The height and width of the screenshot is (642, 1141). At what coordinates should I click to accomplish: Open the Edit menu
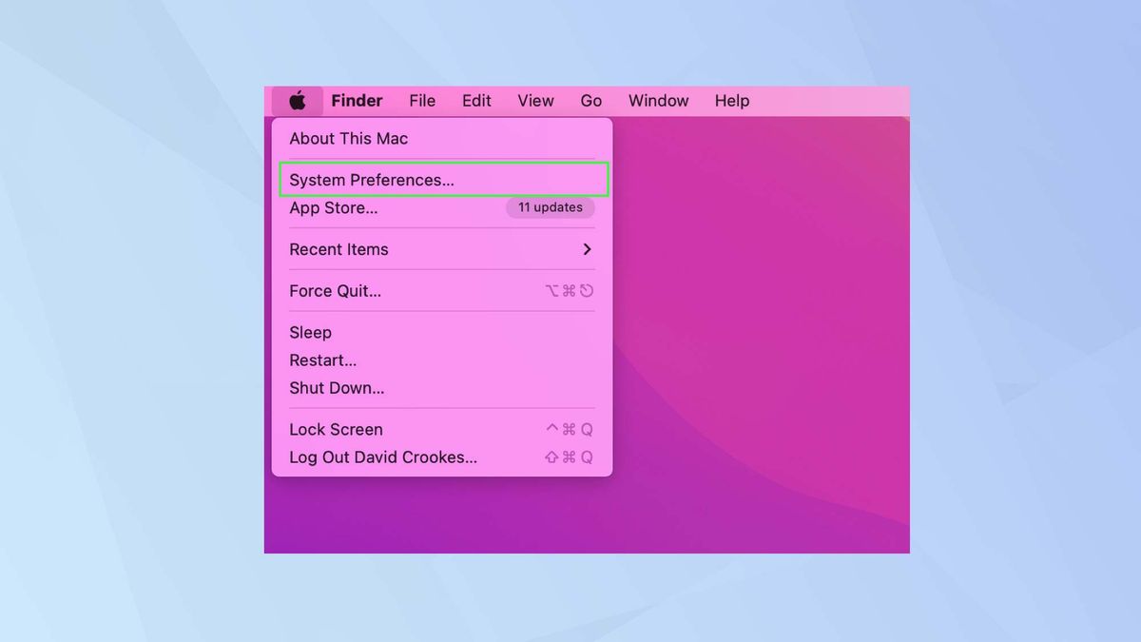(476, 100)
